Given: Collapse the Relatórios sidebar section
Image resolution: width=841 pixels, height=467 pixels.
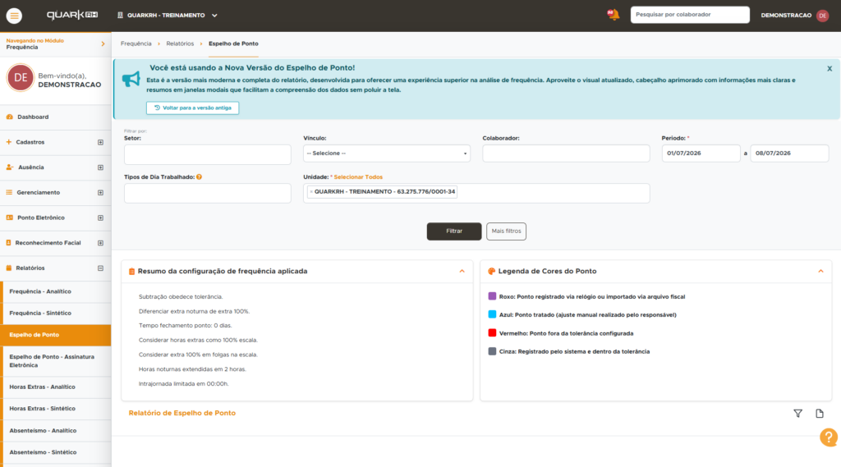Looking at the screenshot, I should click(x=100, y=268).
